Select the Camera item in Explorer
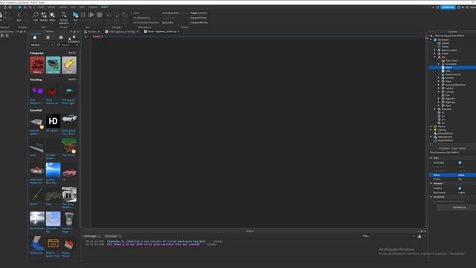Viewport: 476px width, 268px height. point(446,43)
